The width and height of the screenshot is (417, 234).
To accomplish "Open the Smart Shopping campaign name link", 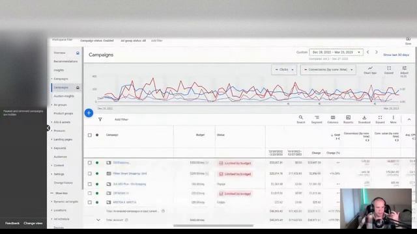I will [x=130, y=174].
